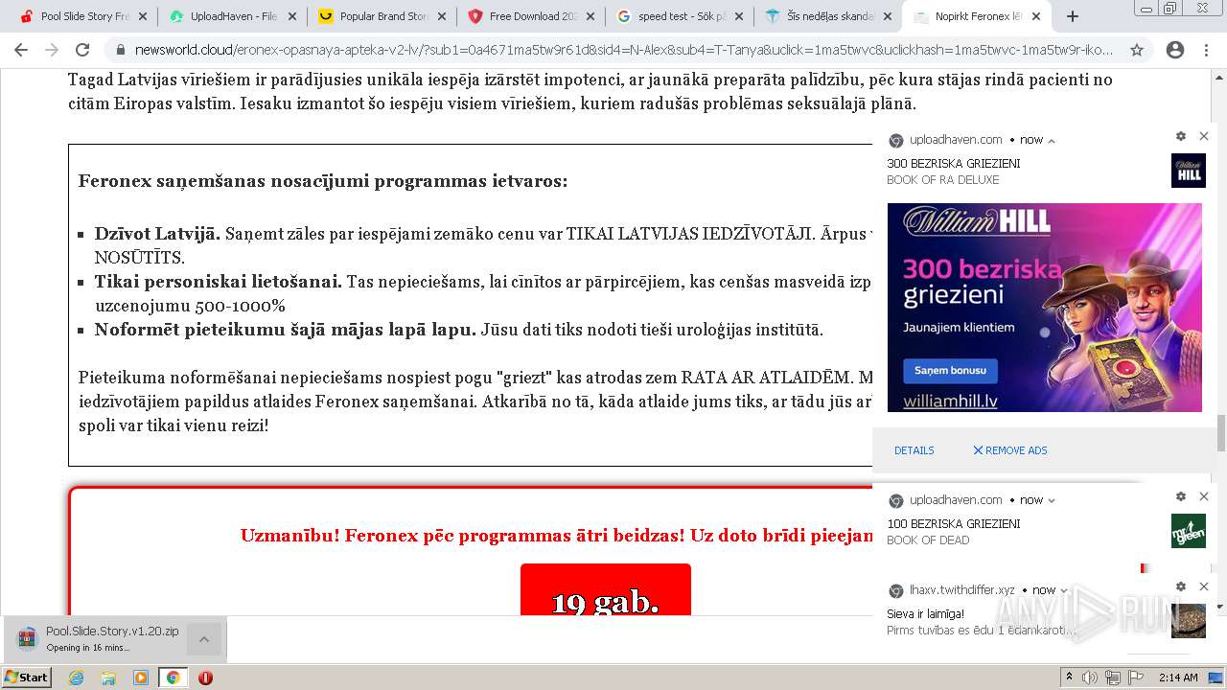Click the 'BOOK OF DEAD' notification text

point(928,540)
